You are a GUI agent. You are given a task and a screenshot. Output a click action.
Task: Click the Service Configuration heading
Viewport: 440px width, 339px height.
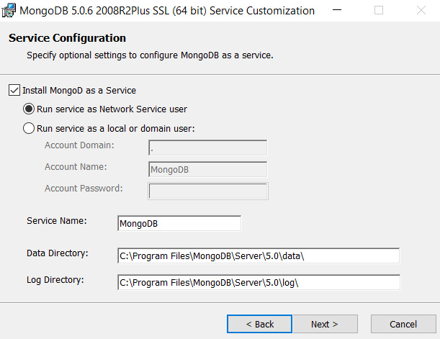click(68, 38)
